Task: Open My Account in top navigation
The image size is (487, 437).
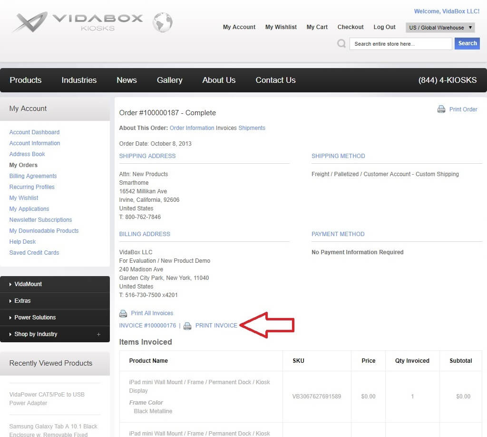Action: 239,27
